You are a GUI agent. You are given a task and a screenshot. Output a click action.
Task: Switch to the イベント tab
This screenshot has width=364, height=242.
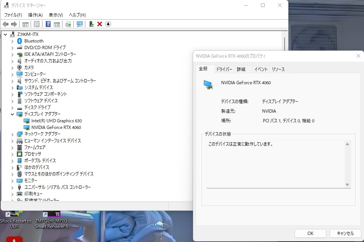pyautogui.click(x=261, y=69)
